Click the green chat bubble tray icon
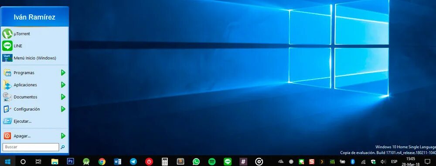This screenshot has height=166, width=436. coord(301,162)
